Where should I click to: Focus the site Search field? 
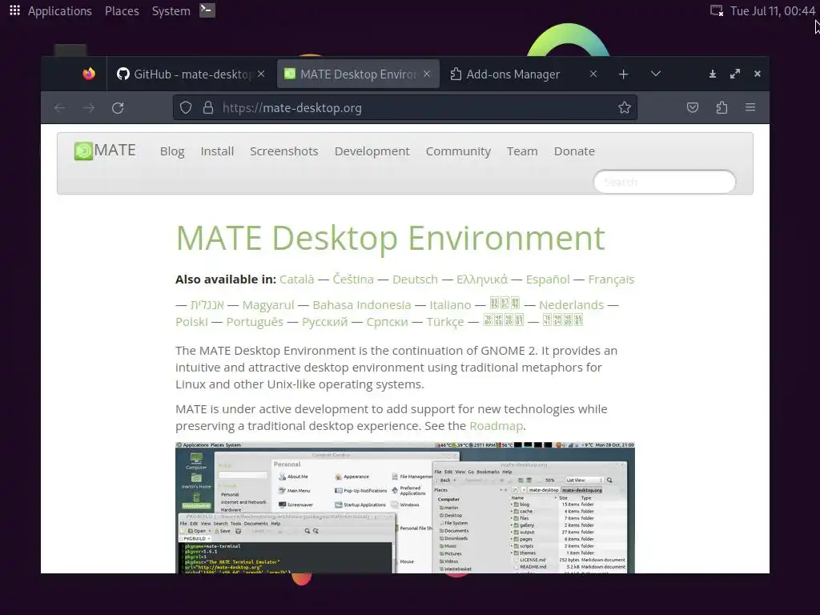point(664,182)
